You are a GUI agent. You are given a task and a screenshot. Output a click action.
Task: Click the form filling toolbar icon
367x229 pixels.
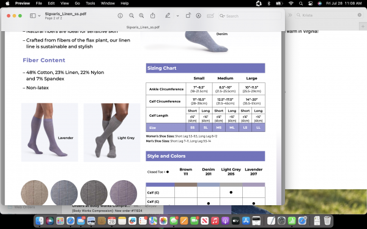[x=210, y=16]
